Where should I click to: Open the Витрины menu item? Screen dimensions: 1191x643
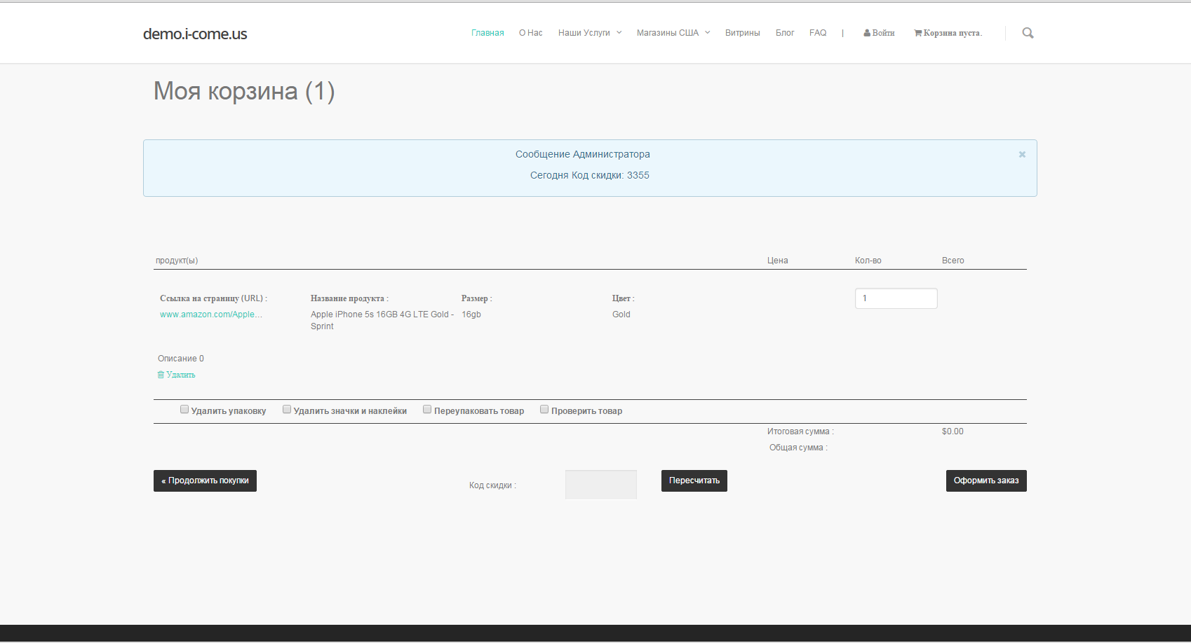point(743,33)
